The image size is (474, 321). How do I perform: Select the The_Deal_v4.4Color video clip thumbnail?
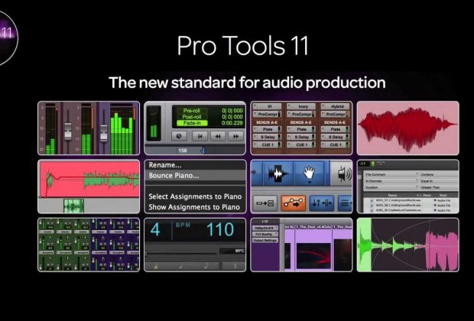tap(313, 256)
